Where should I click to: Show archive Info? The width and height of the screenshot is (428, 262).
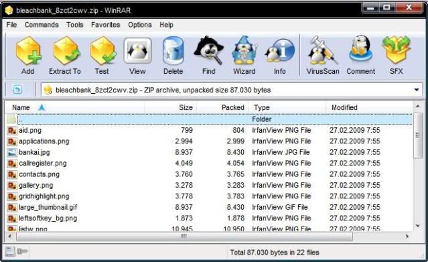coord(280,51)
